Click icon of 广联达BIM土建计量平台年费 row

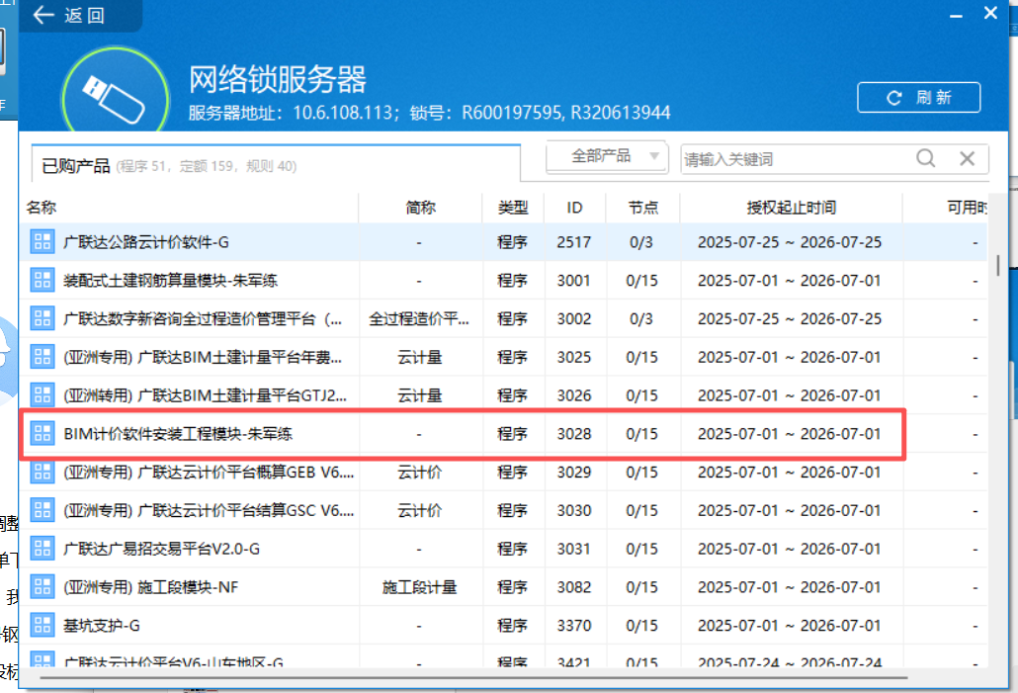tap(42, 357)
